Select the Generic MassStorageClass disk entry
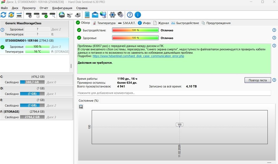278x164 pixels. tap(34, 29)
